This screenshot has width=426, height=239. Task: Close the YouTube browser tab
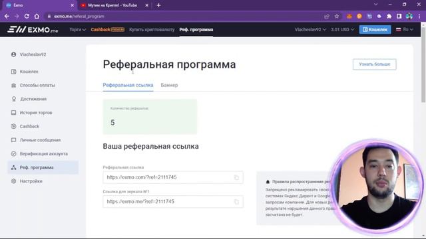(146, 5)
